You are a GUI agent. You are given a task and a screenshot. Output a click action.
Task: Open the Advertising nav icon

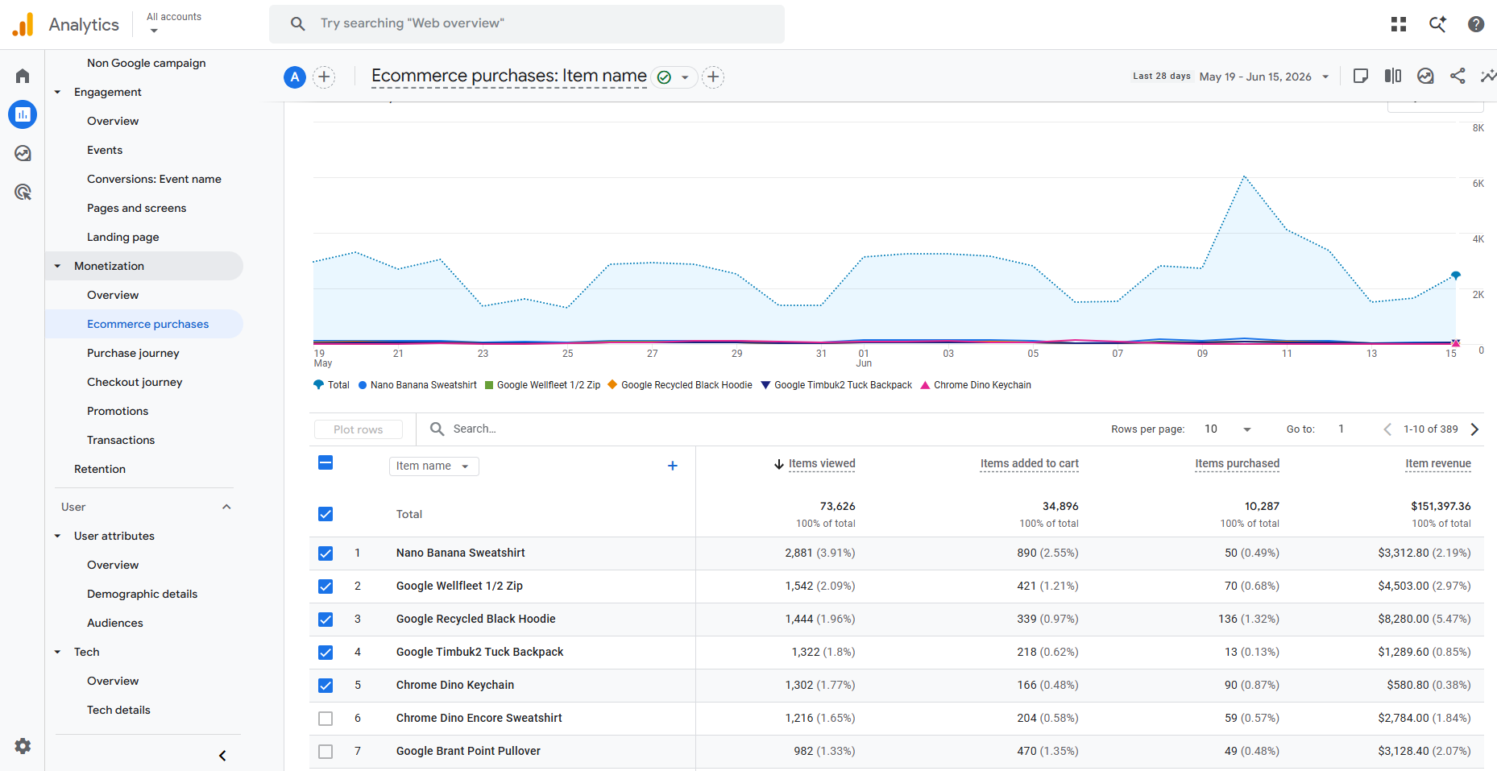coord(23,192)
